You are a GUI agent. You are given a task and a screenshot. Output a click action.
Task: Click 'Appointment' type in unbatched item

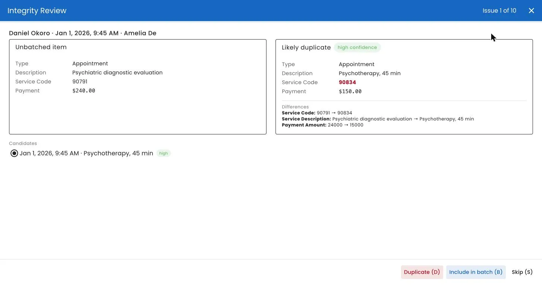click(x=90, y=64)
